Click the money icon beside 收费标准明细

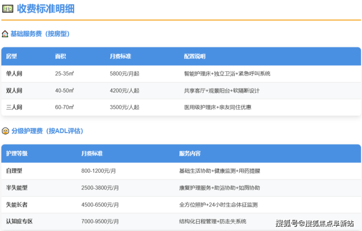(7, 8)
